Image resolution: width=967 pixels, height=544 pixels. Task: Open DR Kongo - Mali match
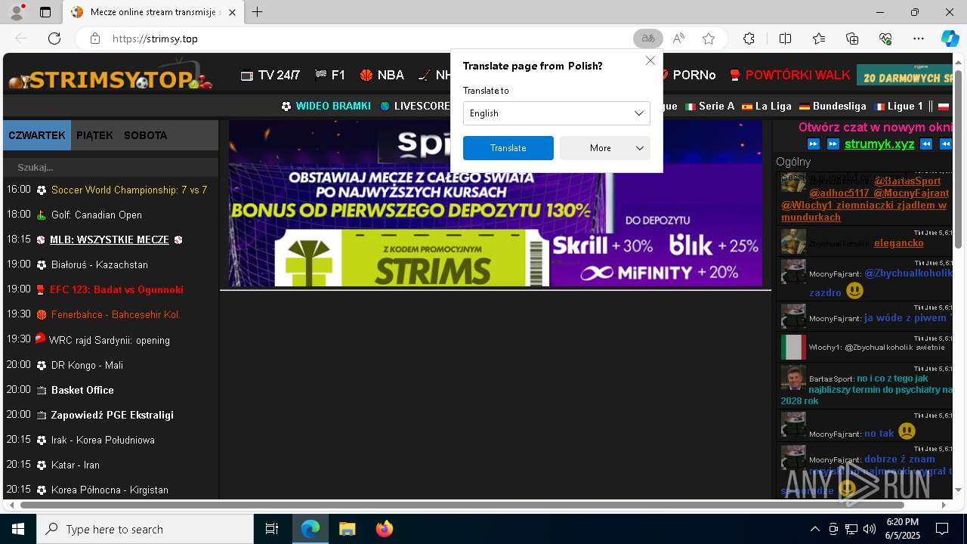[87, 365]
